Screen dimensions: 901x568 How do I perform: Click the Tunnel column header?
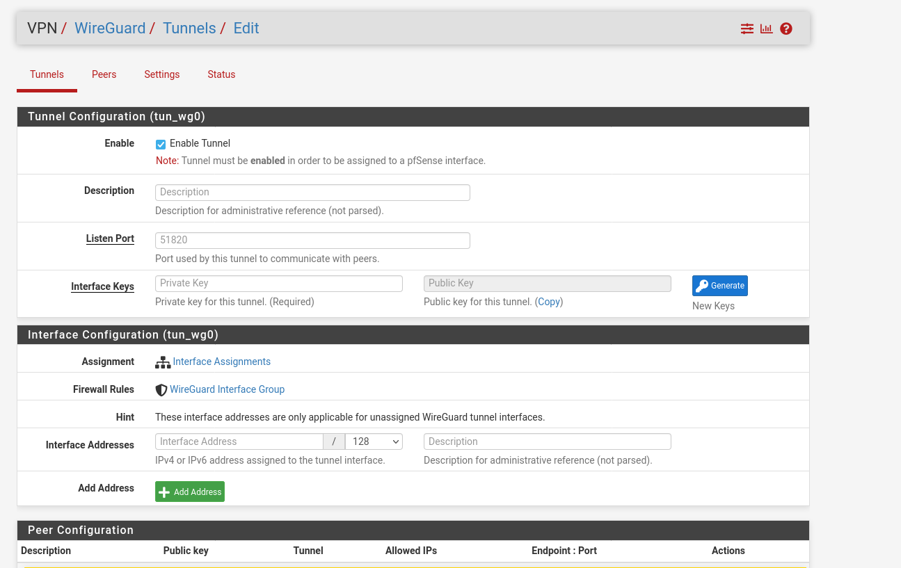308,551
